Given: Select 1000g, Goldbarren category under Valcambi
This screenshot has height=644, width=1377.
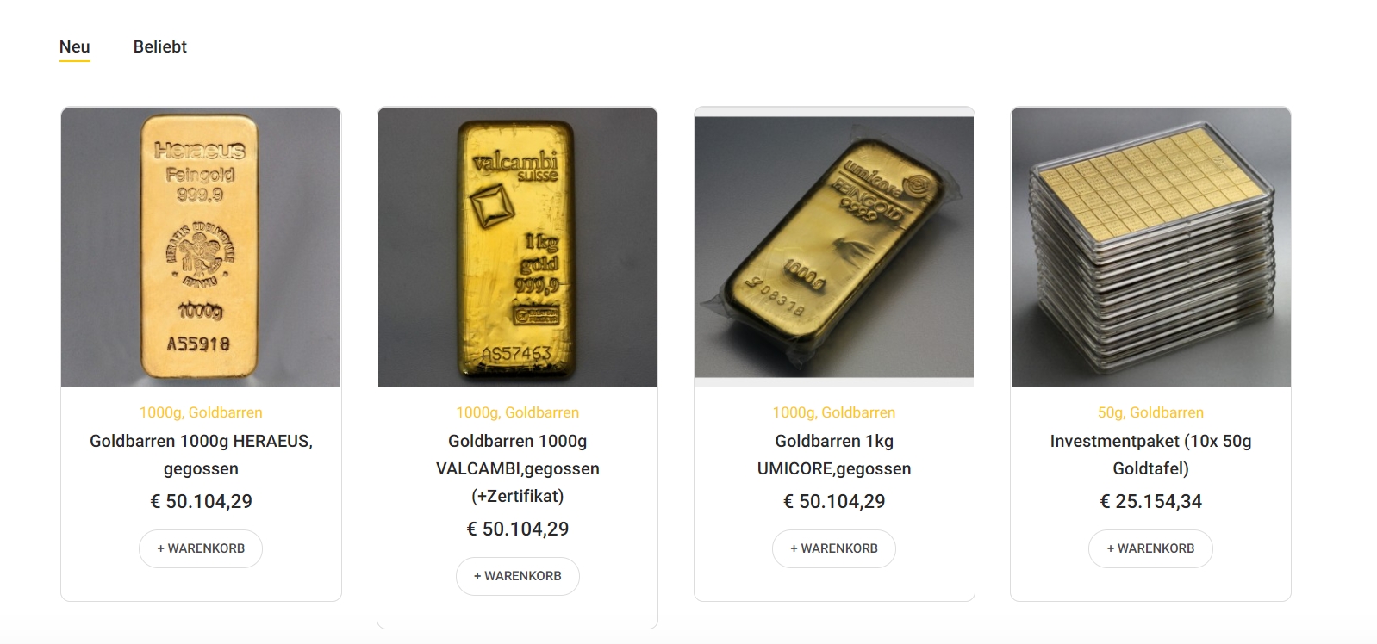Looking at the screenshot, I should click(518, 412).
